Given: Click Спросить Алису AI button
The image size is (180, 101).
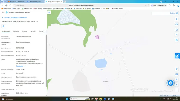Looking at the screenshot, I should [x=159, y=5].
